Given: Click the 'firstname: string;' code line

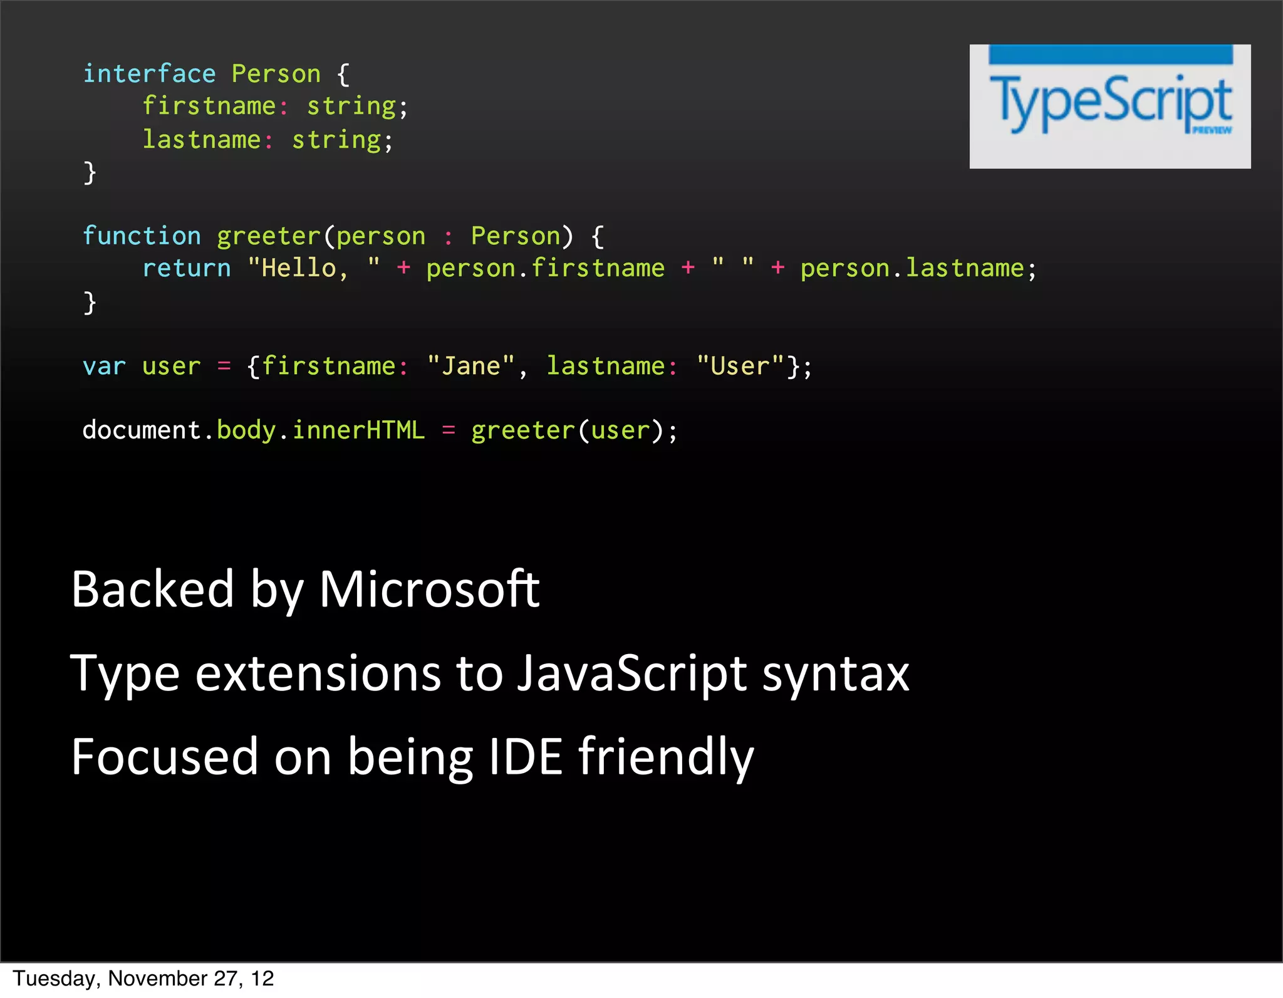Looking at the screenshot, I should click(275, 107).
